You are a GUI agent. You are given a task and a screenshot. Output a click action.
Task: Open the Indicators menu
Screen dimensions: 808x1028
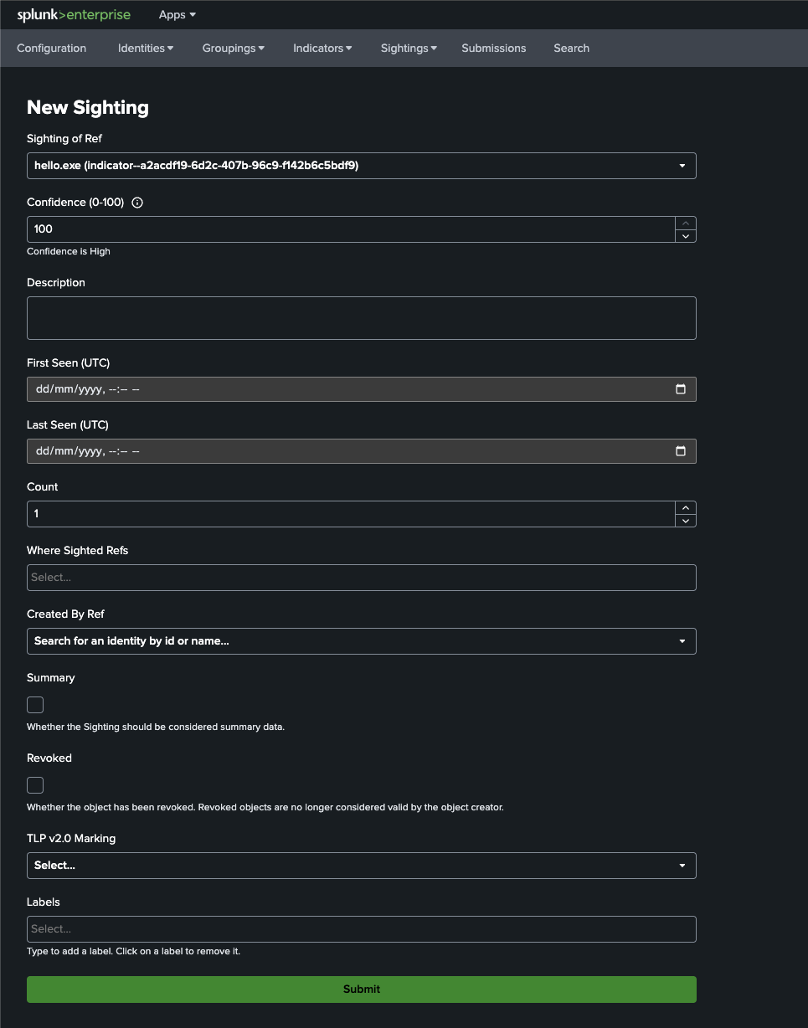click(322, 49)
